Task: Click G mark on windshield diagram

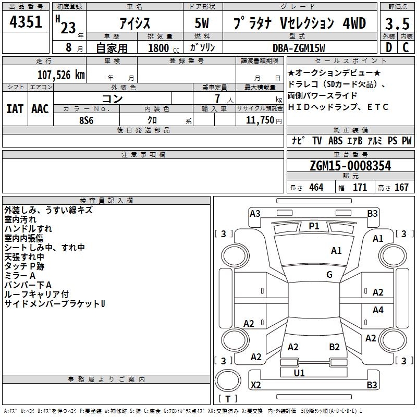Action: click(329, 274)
